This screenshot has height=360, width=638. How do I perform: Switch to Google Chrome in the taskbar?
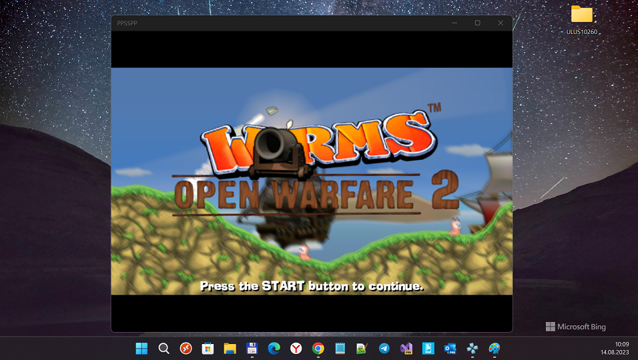[318, 348]
